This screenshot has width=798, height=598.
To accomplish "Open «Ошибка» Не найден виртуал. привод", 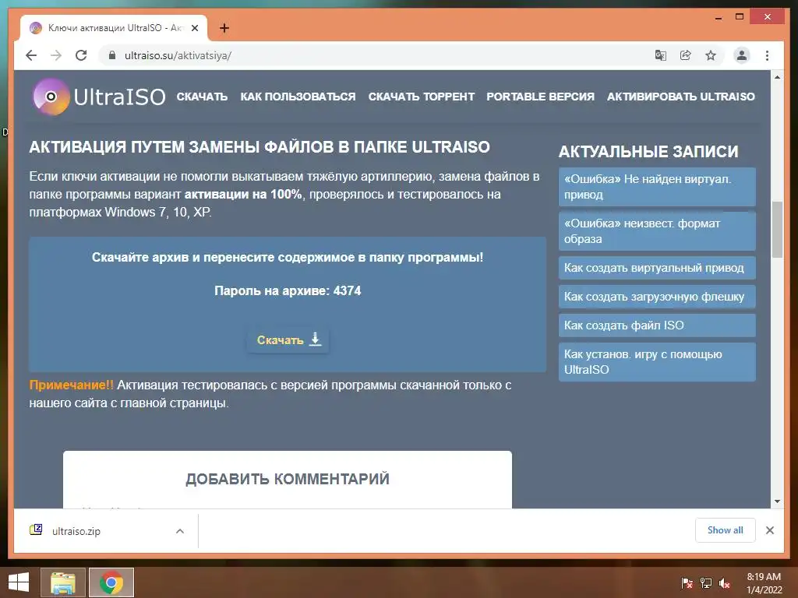I will (x=657, y=187).
